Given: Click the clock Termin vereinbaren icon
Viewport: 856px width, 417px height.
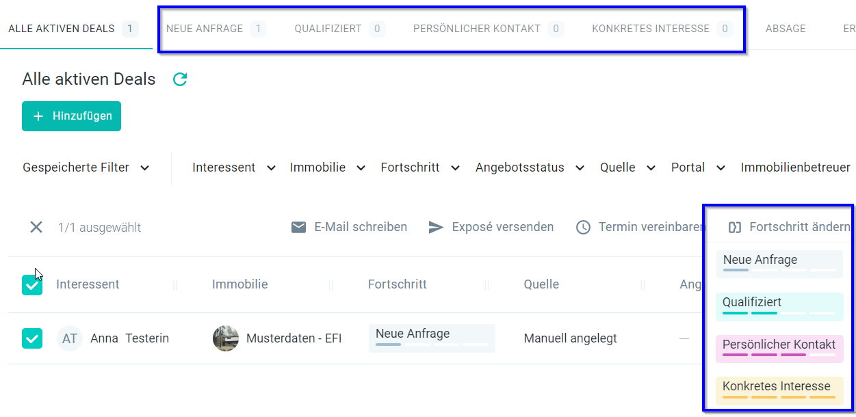Looking at the screenshot, I should tap(583, 227).
